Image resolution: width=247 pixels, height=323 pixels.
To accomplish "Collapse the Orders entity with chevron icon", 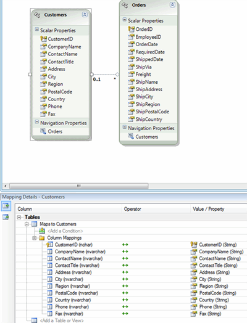I will pyautogui.click(x=172, y=5).
